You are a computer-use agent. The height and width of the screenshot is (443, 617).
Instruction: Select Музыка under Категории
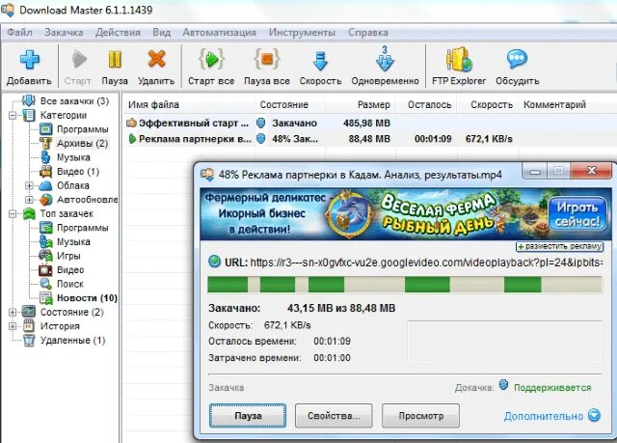coord(73,157)
